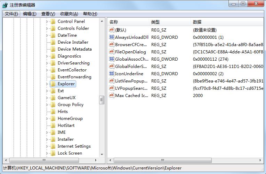The width and height of the screenshot is (266, 174).
Task: Click the string icon of the default value
Action: click(112, 30)
